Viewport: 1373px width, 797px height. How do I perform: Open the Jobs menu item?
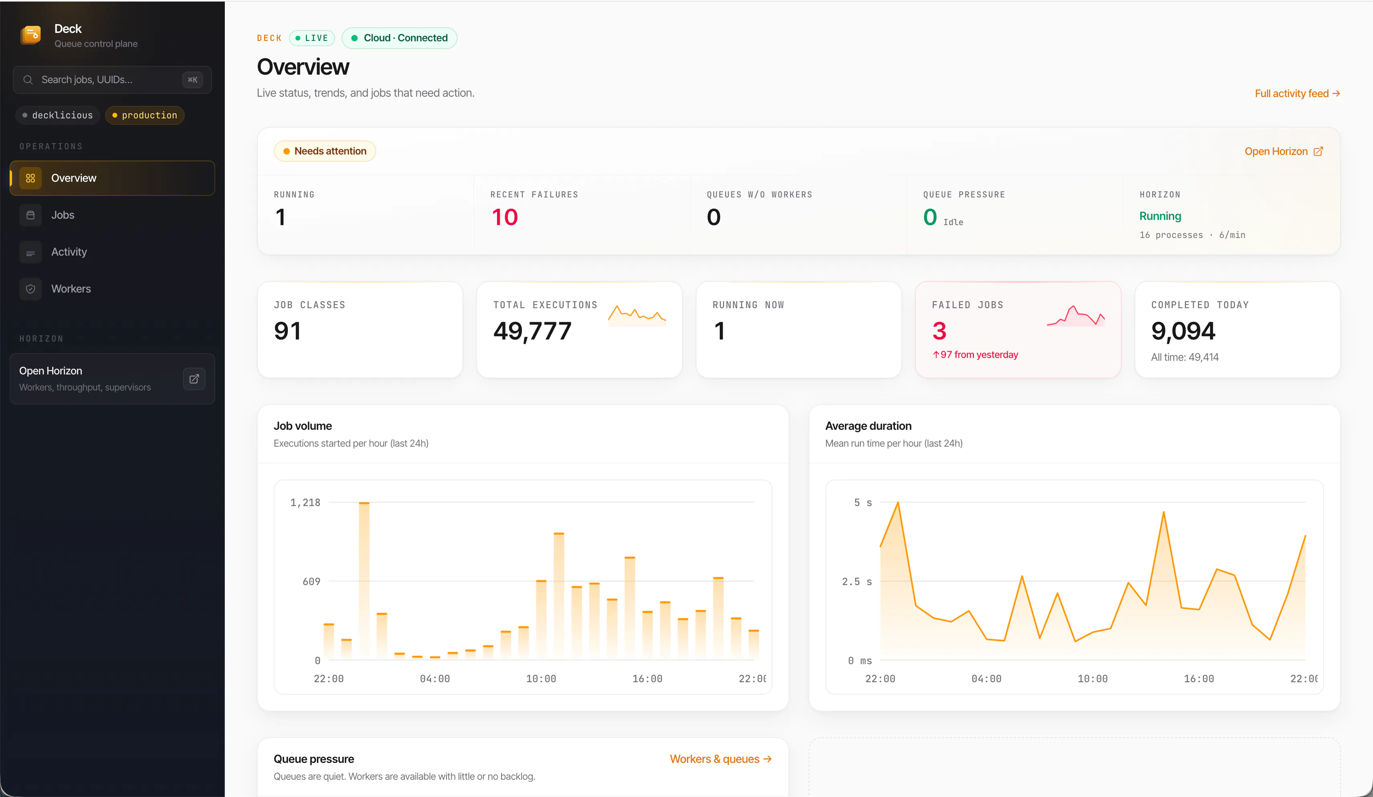click(x=112, y=215)
